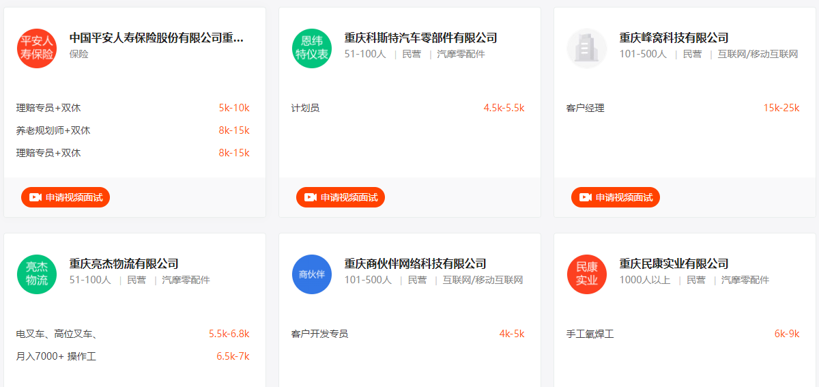
Task: Open the 养老规划师+双休 job listing
Action: [x=53, y=130]
